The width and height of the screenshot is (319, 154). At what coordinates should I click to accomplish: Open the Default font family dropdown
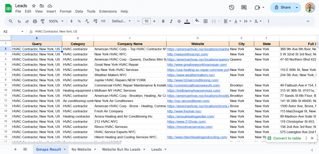point(121,21)
